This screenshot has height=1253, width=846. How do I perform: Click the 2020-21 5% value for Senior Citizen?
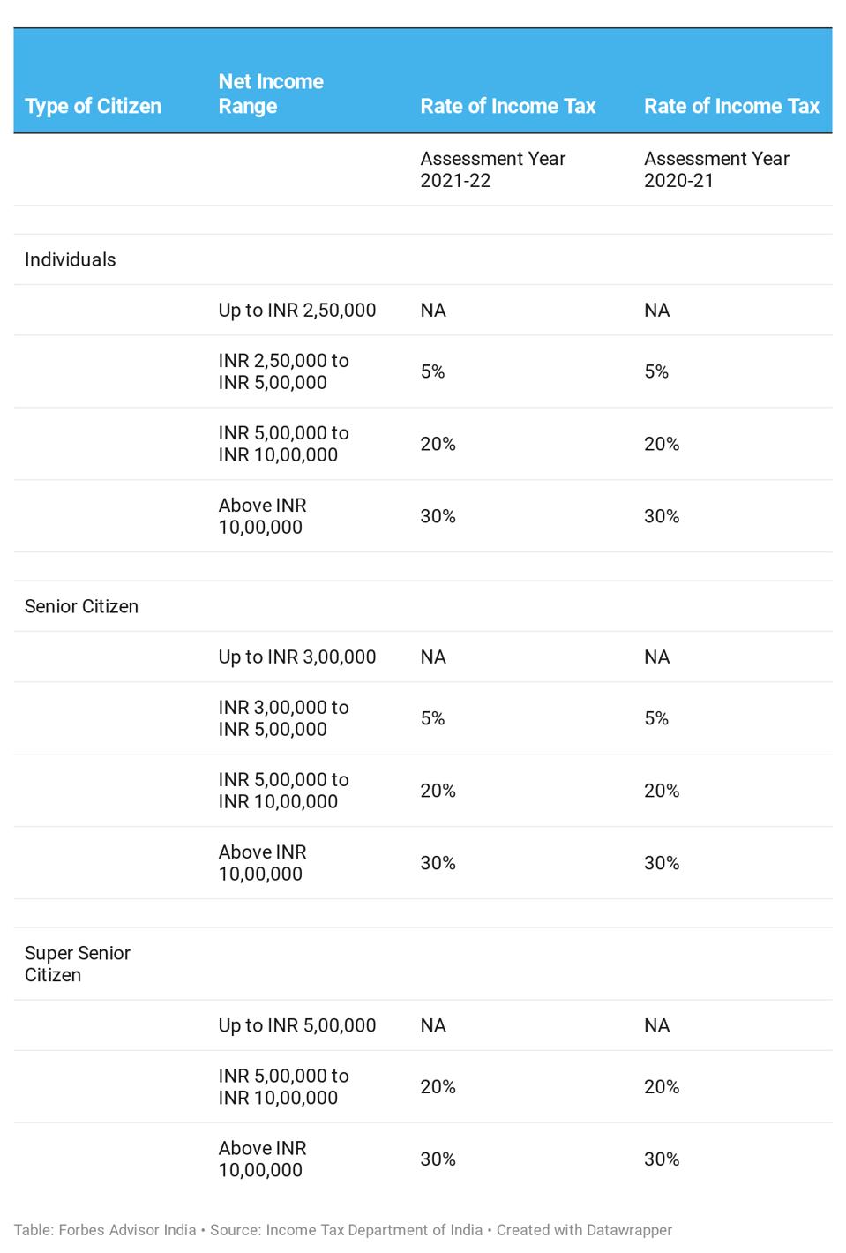tap(656, 718)
